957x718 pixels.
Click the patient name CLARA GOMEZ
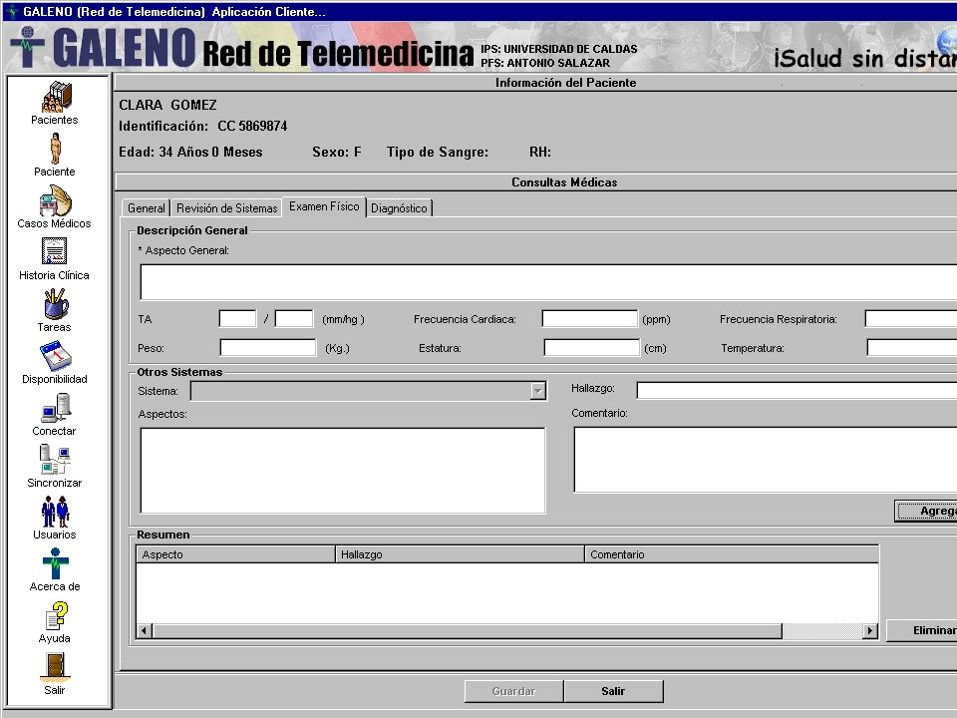pos(167,105)
